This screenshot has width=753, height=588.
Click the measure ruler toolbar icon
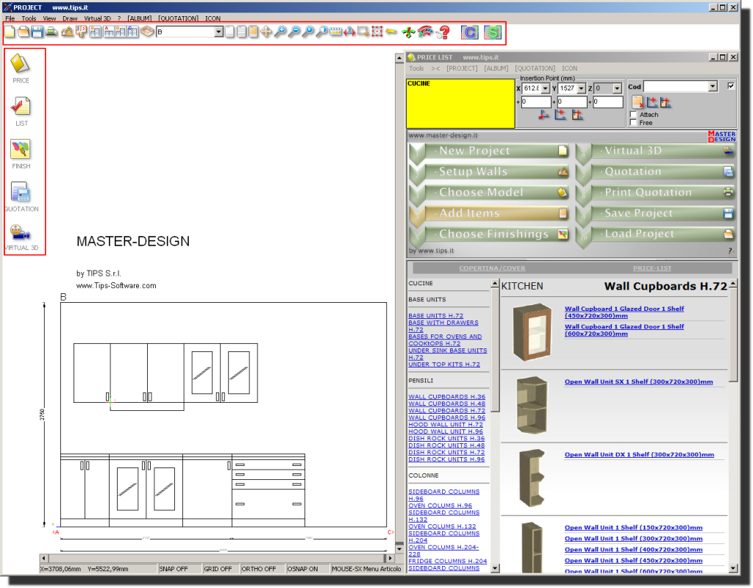click(x=335, y=32)
